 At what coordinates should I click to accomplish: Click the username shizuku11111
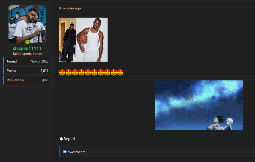point(27,48)
